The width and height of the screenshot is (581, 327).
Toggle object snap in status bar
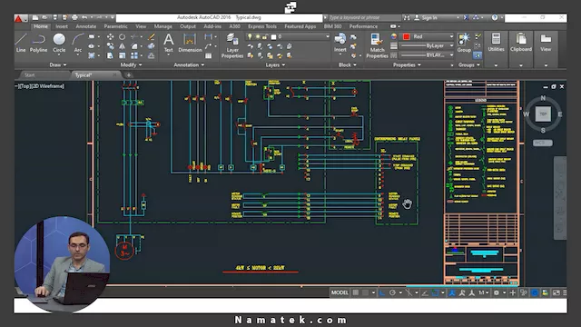tap(436, 292)
